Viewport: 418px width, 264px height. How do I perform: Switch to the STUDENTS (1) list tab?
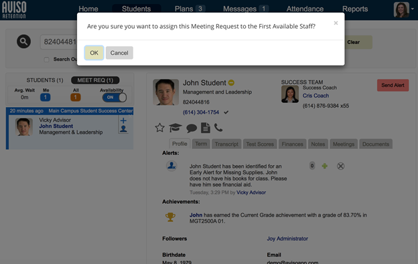(45, 80)
